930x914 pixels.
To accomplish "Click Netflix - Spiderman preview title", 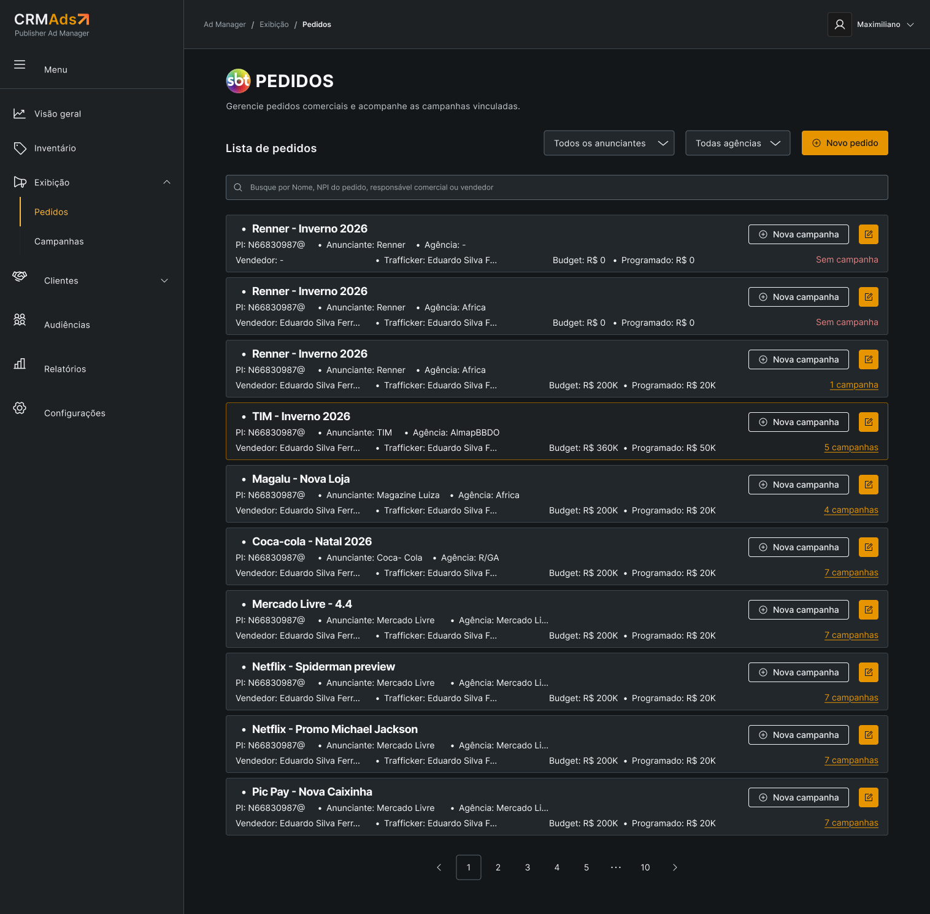I will click(323, 667).
